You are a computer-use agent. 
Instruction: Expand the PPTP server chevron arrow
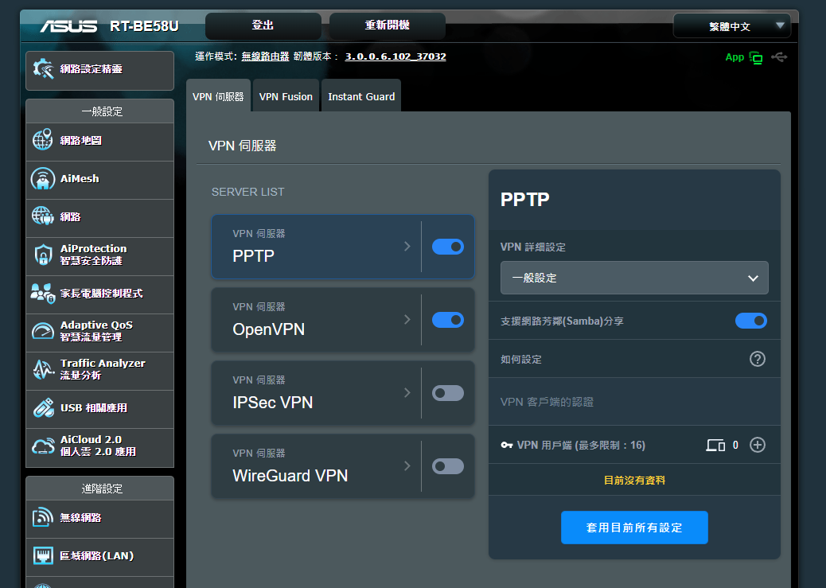coord(407,246)
